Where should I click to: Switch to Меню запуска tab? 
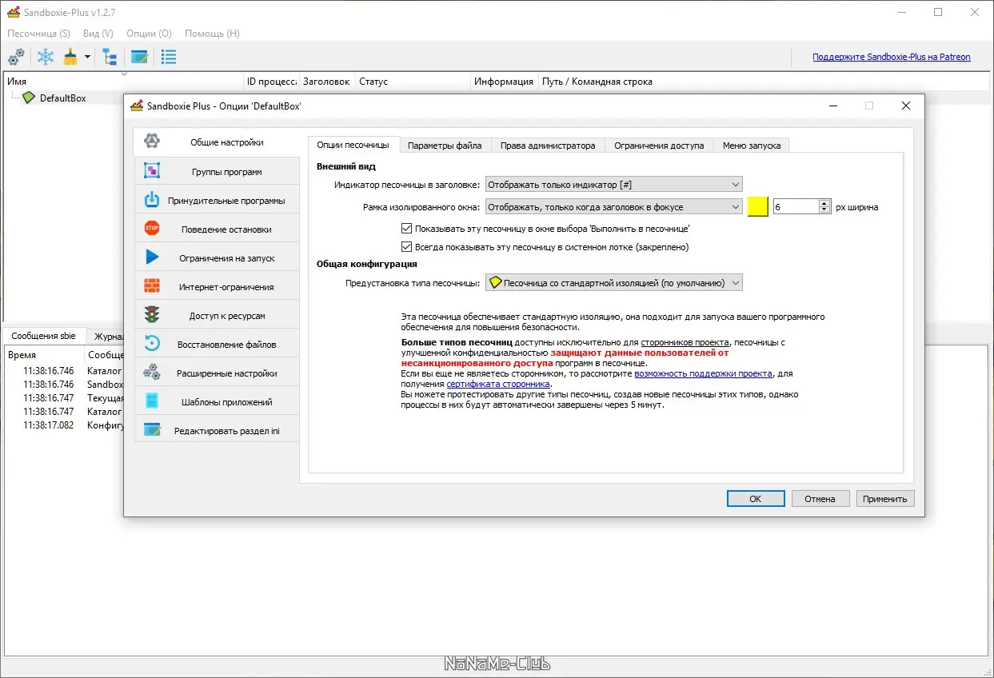[752, 146]
